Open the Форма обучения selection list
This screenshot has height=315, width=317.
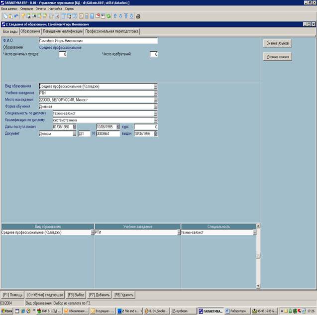155,106
